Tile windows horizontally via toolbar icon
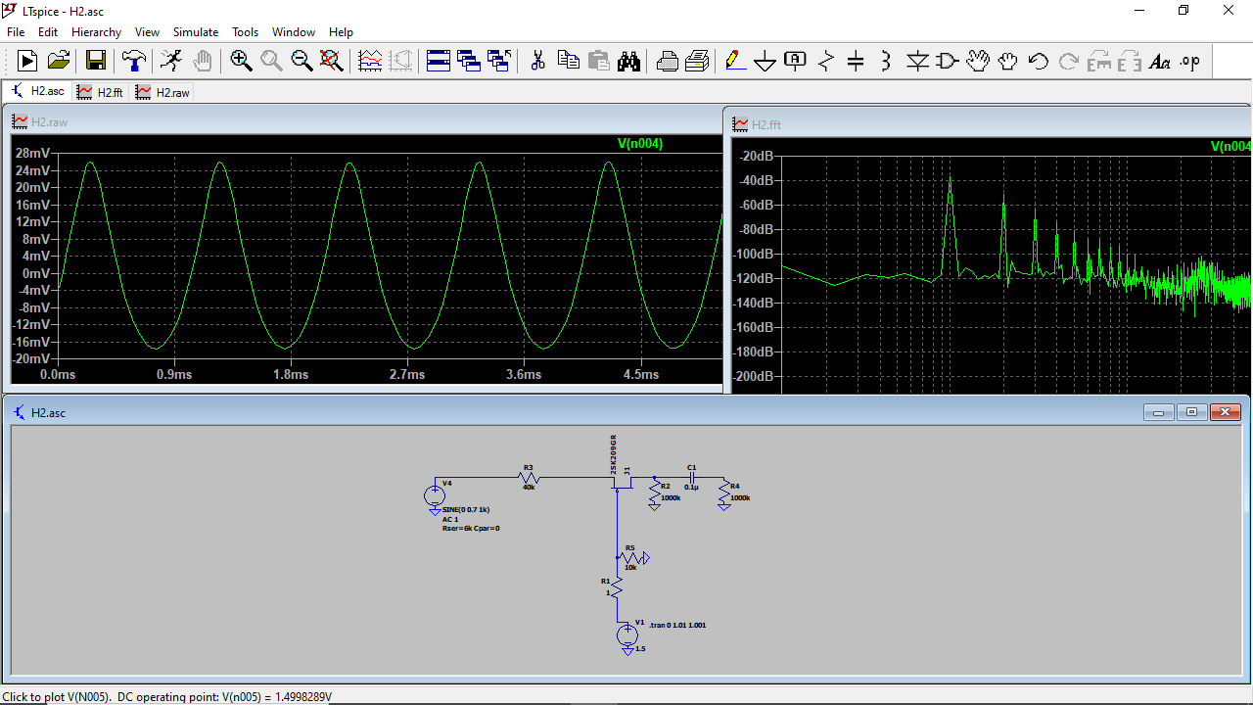The image size is (1253, 705). coord(439,61)
